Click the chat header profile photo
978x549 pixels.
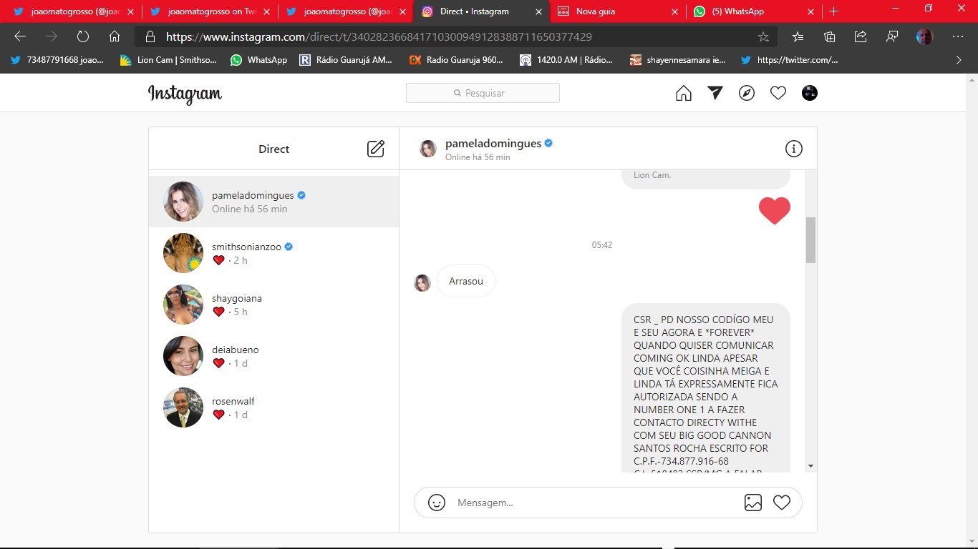coord(428,149)
